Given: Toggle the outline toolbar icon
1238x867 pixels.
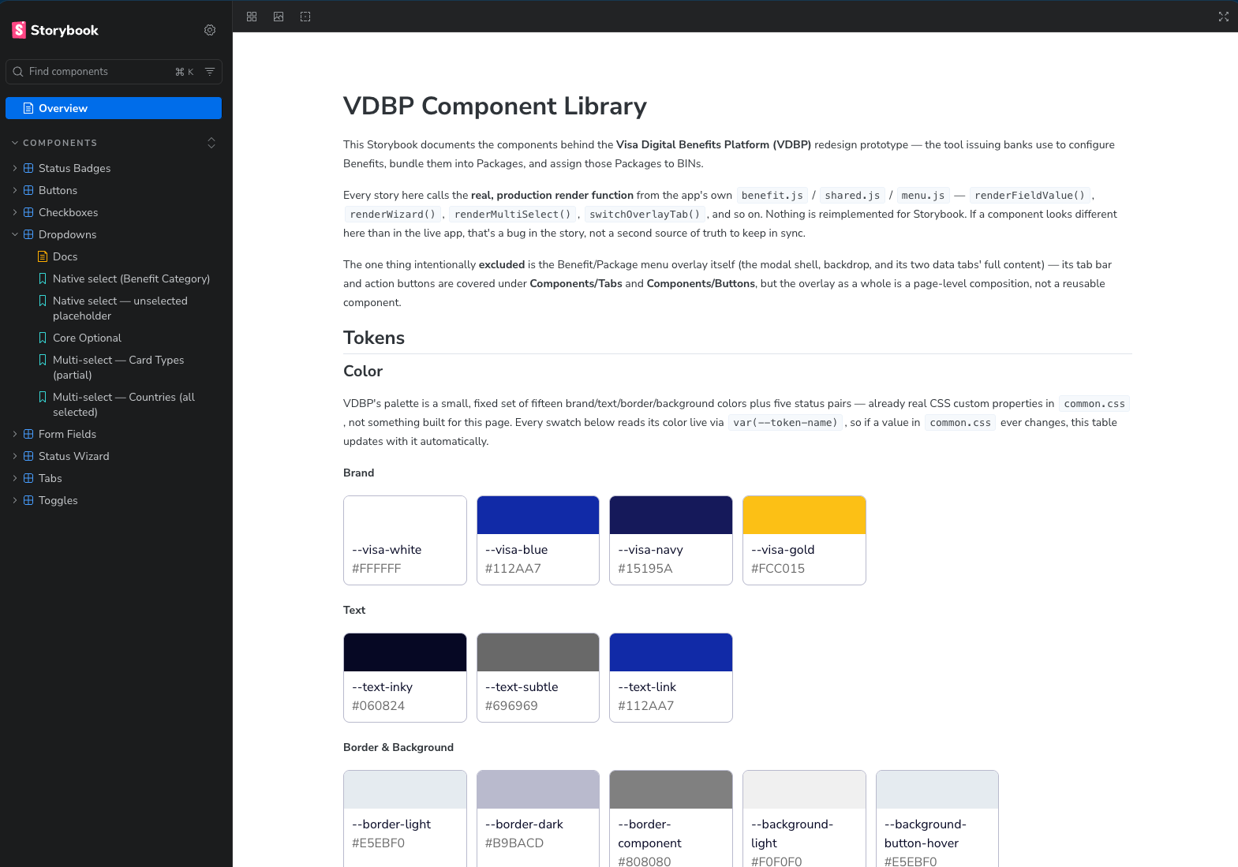Looking at the screenshot, I should [305, 17].
